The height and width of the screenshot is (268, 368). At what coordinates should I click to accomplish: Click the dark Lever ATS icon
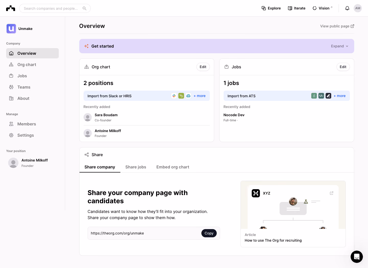tap(328, 96)
